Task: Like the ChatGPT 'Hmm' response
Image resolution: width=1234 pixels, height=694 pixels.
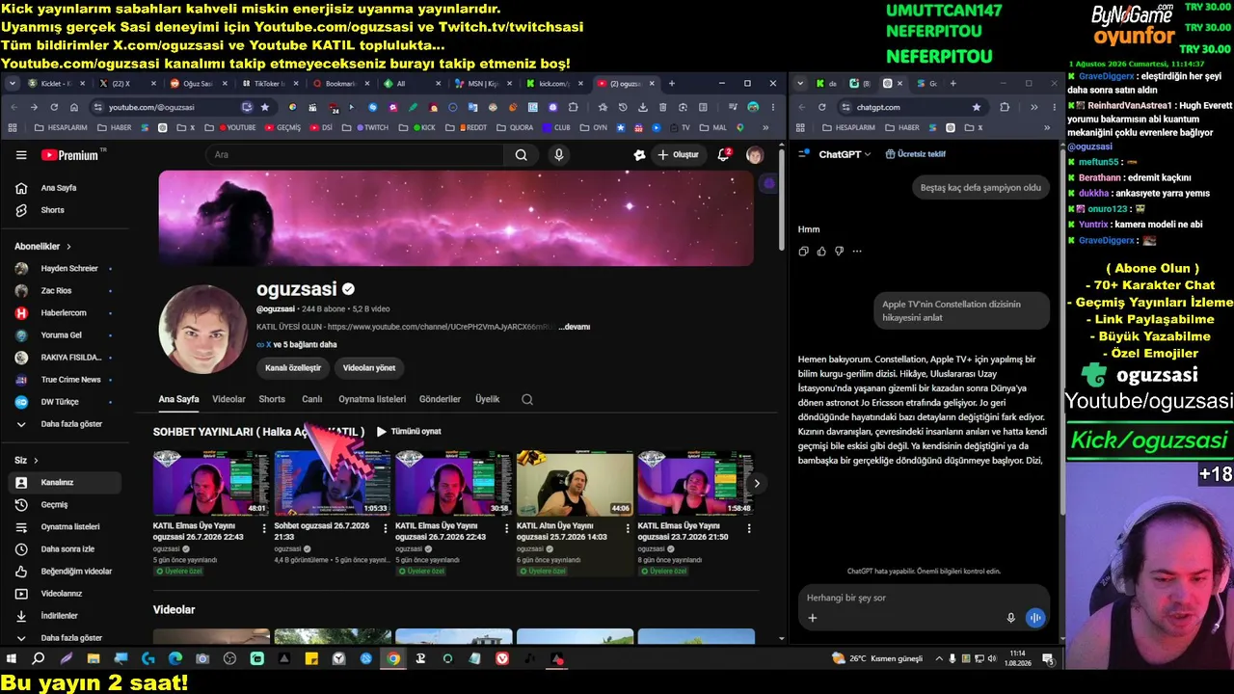Action: 821,252
